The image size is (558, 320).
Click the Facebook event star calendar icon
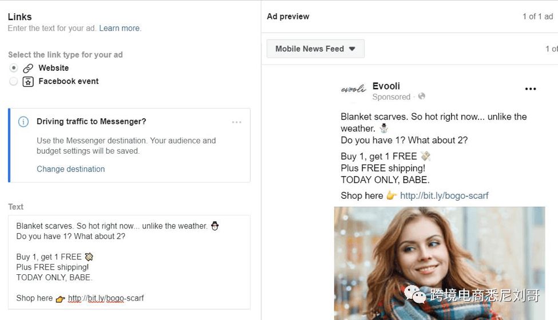point(28,82)
